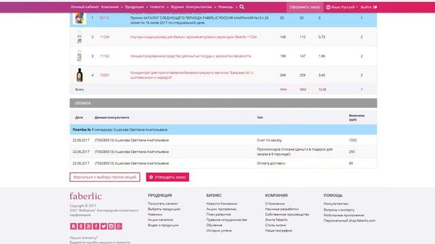Open article code link 15331
The image size is (435, 244).
click(x=105, y=75)
